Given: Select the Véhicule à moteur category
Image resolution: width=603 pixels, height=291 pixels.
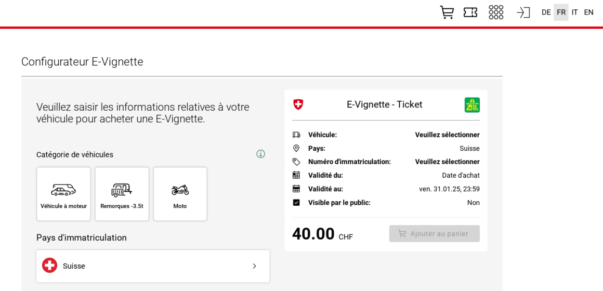Looking at the screenshot, I should click(64, 194).
